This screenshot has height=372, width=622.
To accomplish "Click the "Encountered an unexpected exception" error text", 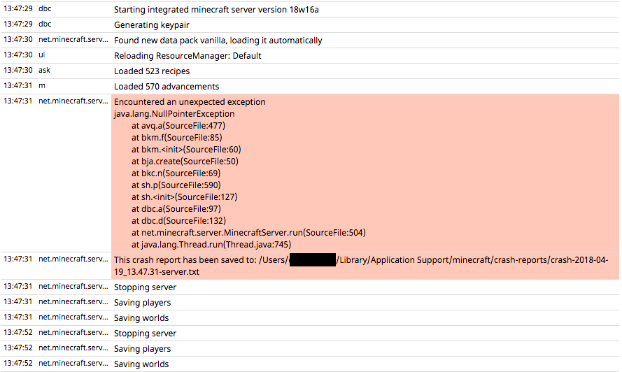I will tap(190, 102).
